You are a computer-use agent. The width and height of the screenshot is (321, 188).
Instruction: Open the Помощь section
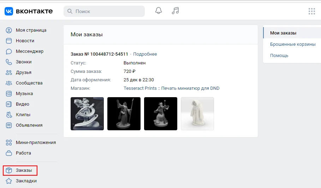tap(279, 56)
